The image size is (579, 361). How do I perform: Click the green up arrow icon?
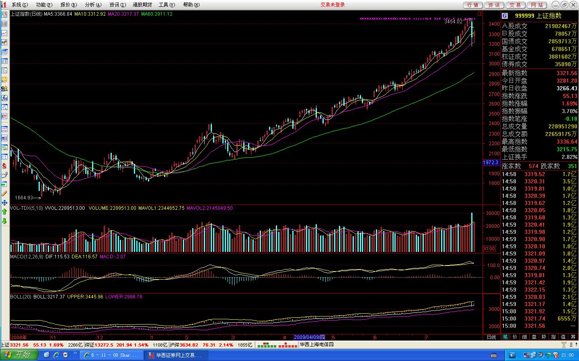click(x=4, y=212)
